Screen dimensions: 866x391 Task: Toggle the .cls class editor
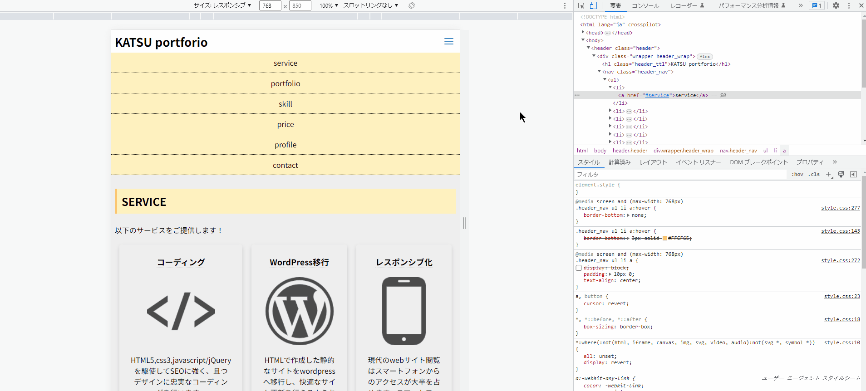pos(814,174)
